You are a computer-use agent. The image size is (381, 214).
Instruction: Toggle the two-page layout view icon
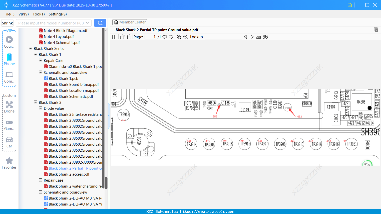(x=115, y=37)
